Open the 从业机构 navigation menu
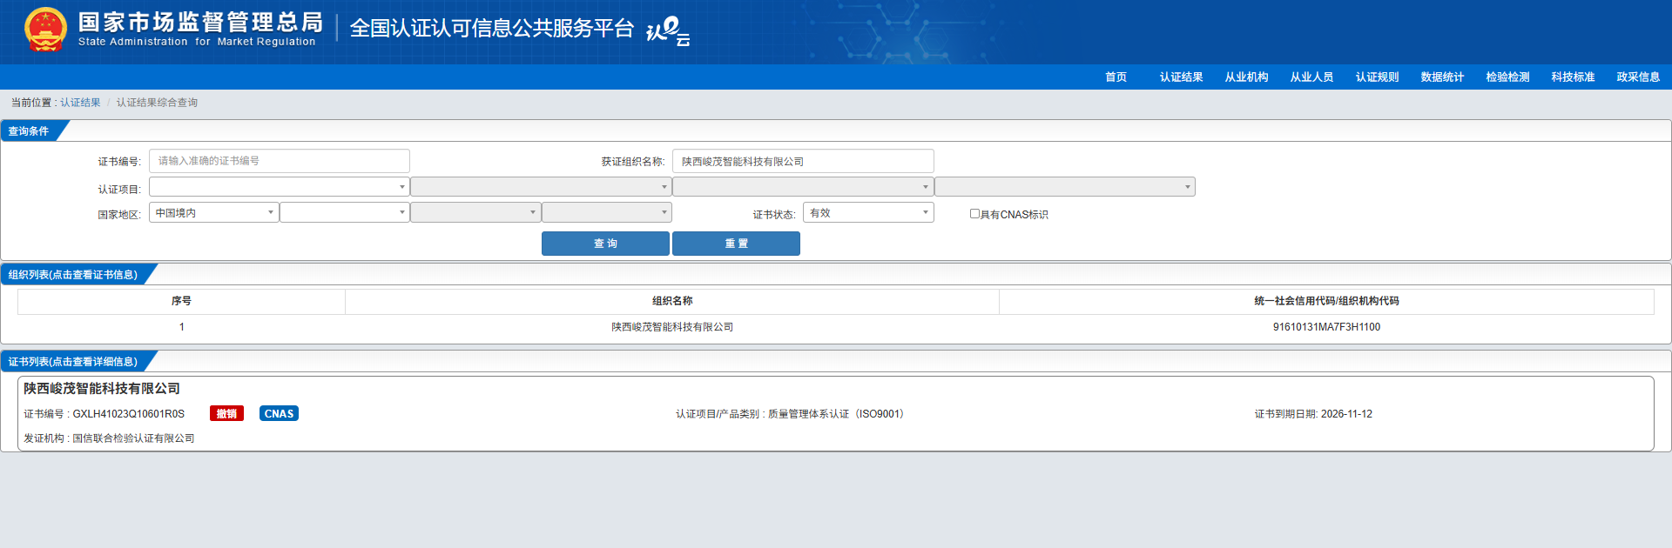 coord(1246,77)
